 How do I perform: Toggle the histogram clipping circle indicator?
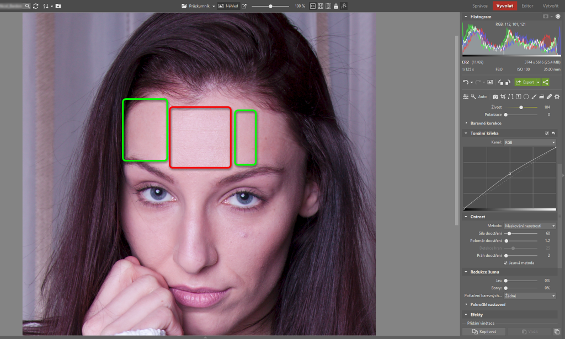click(558, 17)
